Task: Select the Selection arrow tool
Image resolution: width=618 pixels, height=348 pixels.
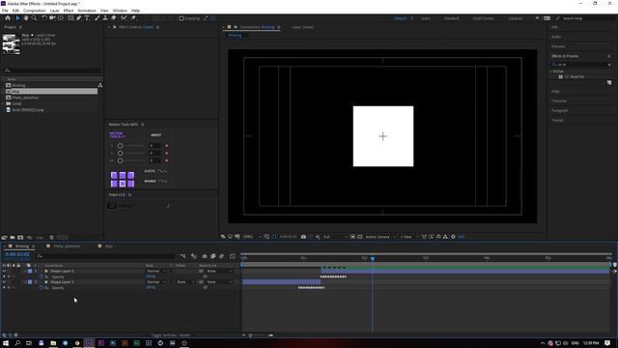Action: 17,18
